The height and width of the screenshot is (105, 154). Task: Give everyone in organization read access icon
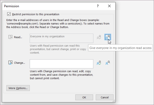(108, 37)
